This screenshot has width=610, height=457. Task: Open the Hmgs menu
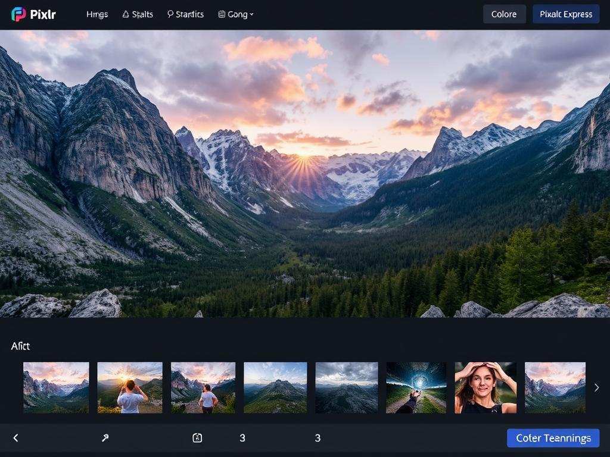97,14
